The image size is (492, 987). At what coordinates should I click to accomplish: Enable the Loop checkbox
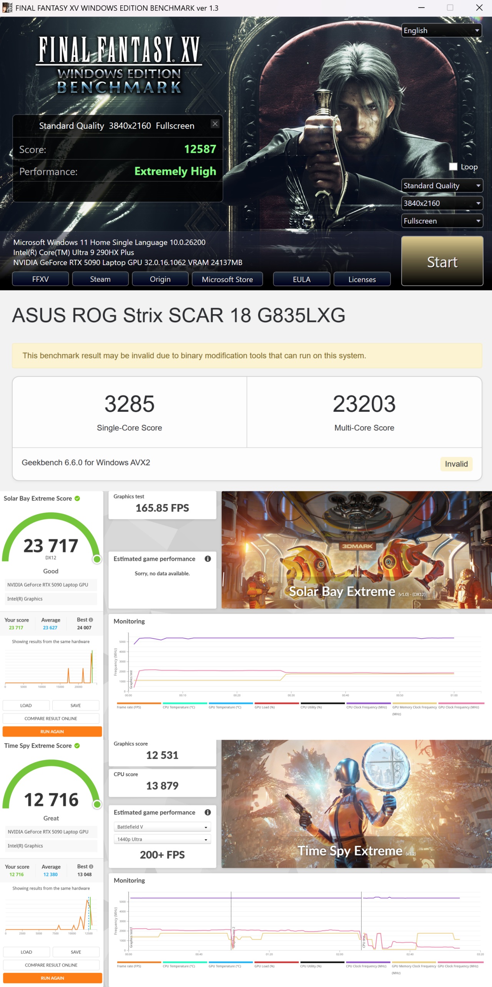[x=453, y=166]
